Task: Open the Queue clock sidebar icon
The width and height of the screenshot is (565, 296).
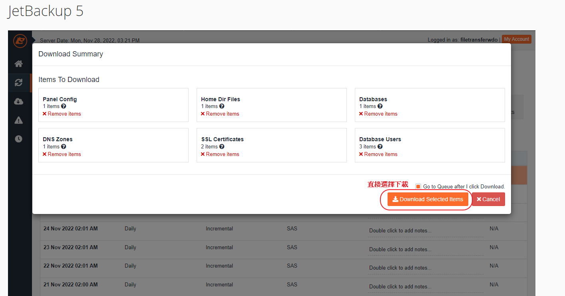Action: 19,139
